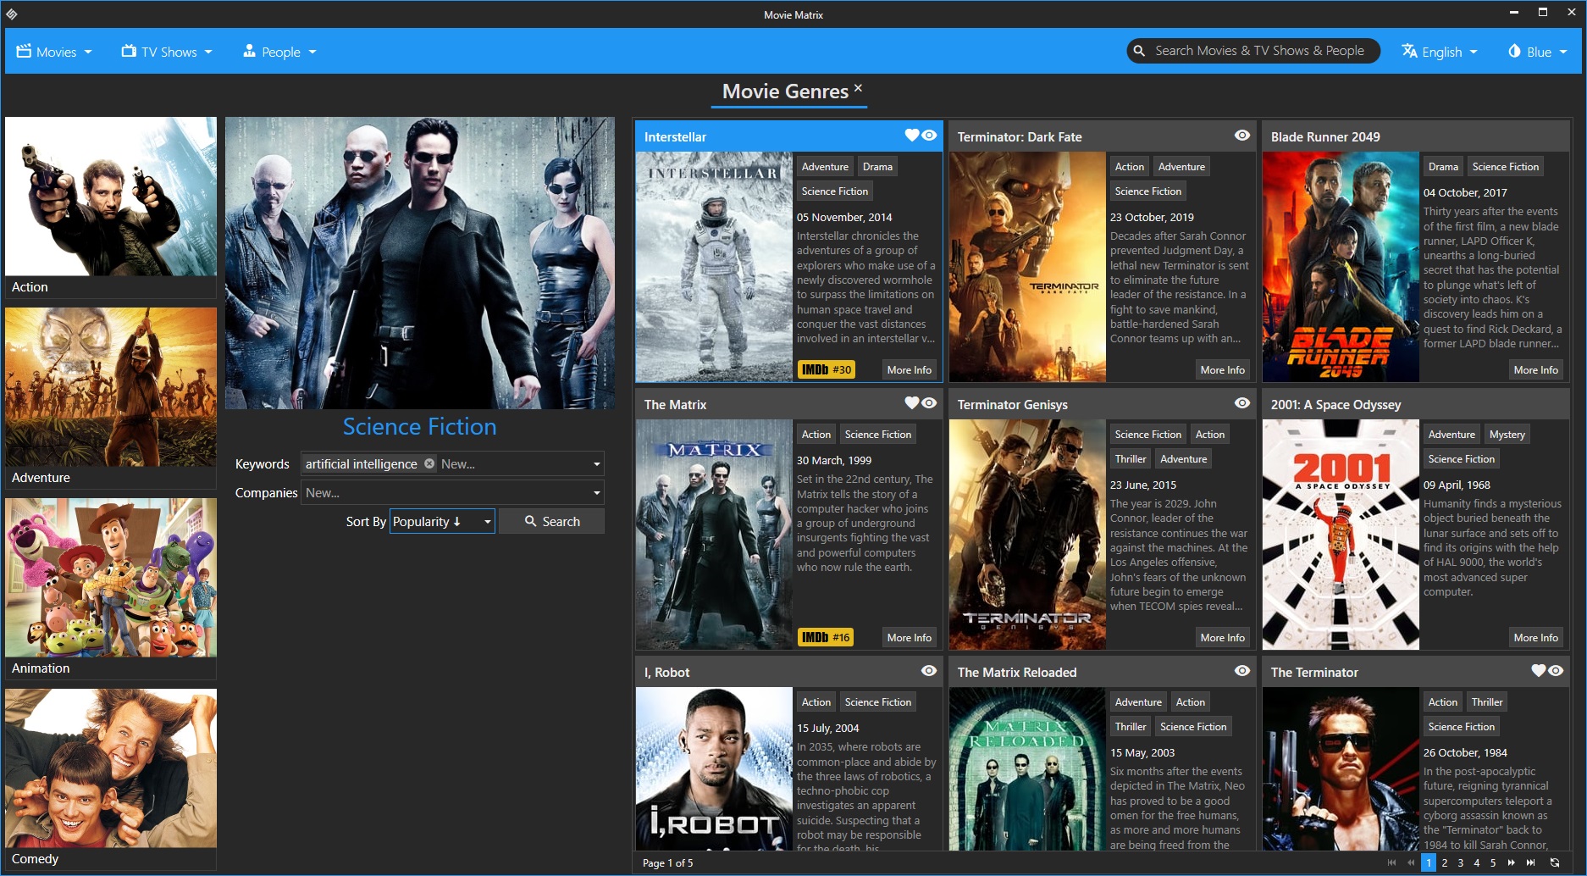This screenshot has width=1587, height=876.
Task: Click the translate icon beside English
Action: point(1409,51)
